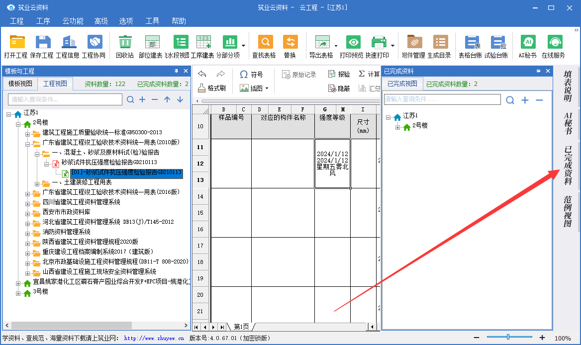The width and height of the screenshot is (581, 345).
Task: Open the http://www.zhuyew.cn link
Action: (x=154, y=338)
